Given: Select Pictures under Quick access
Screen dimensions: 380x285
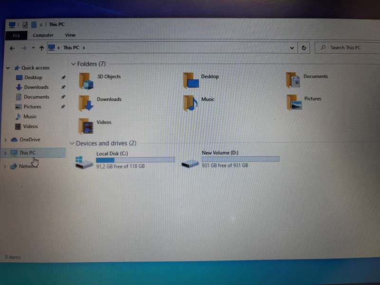Looking at the screenshot, I should tap(32, 107).
